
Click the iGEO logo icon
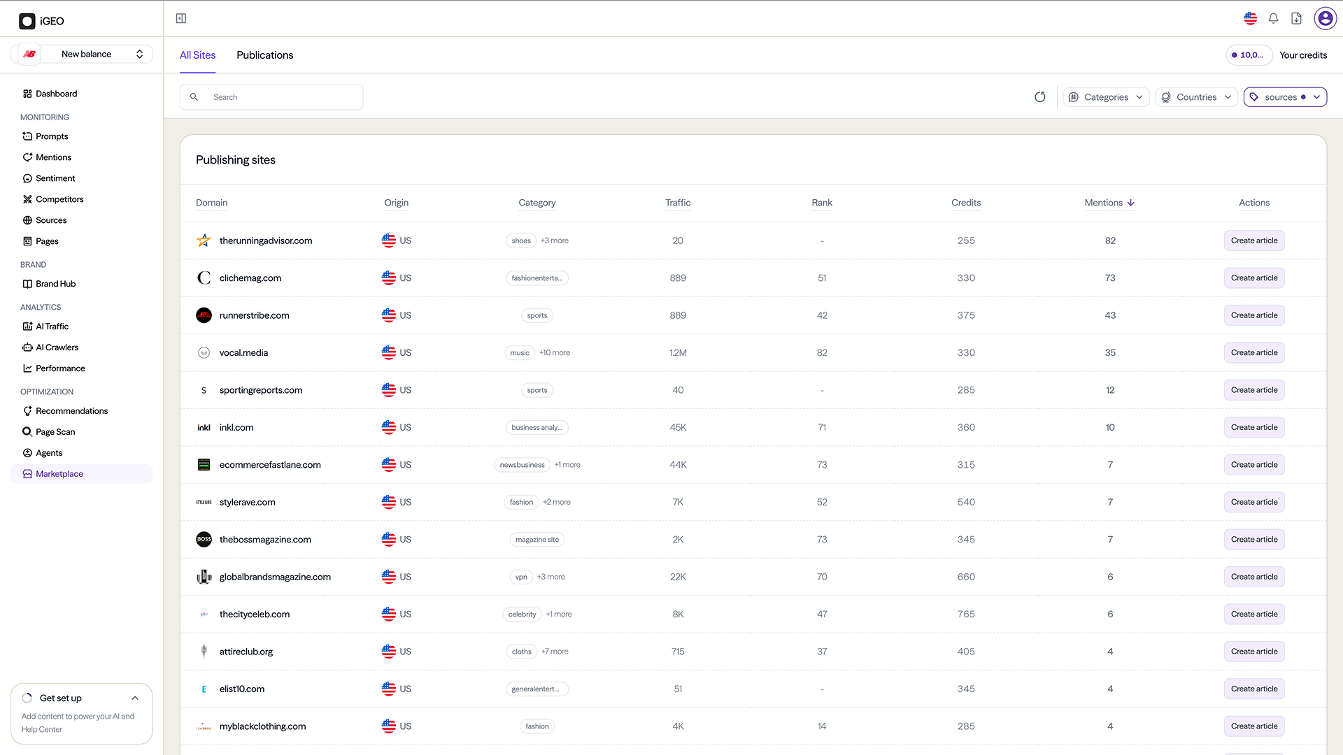click(x=27, y=21)
